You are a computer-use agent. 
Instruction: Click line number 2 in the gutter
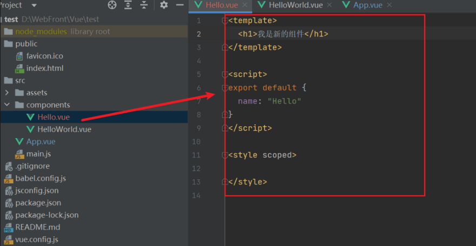pos(199,34)
